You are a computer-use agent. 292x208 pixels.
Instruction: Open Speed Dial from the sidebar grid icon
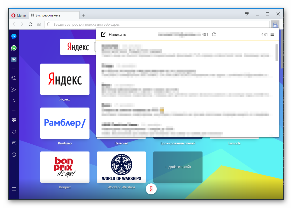point(14,120)
